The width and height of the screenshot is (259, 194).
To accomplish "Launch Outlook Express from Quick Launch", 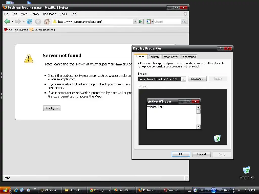I will coord(22,190).
